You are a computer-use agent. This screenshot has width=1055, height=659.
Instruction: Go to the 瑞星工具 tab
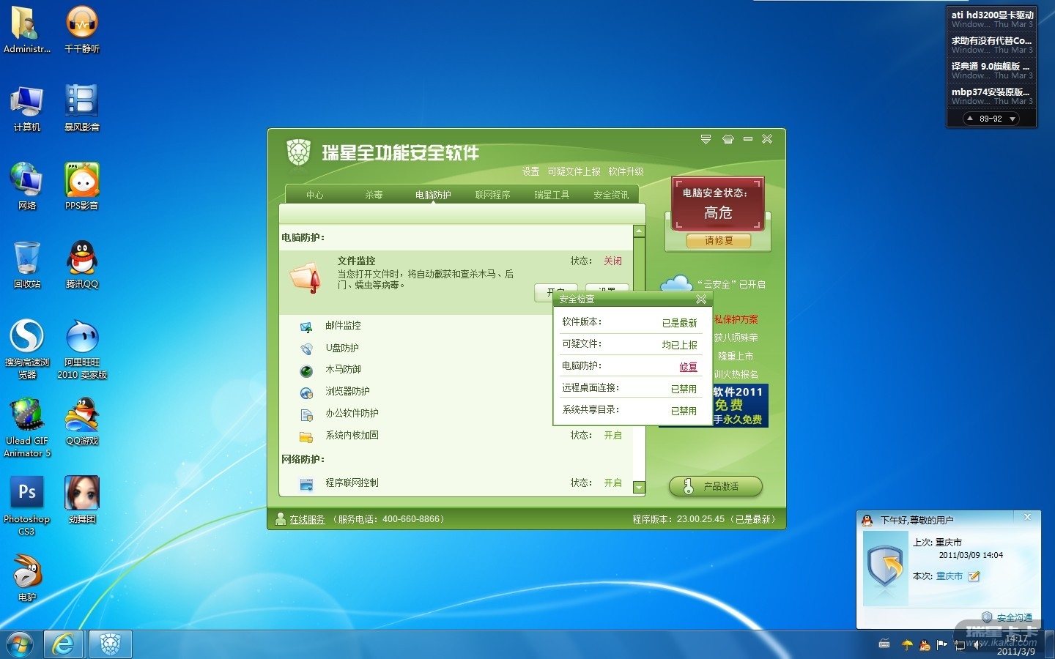coord(552,195)
